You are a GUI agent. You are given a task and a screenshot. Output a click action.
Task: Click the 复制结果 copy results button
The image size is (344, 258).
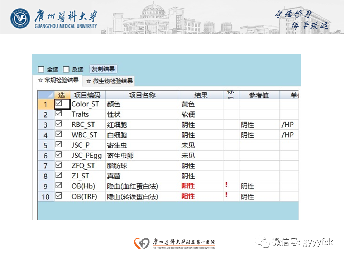click(x=103, y=68)
